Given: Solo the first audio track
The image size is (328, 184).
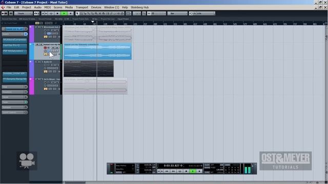Looking at the screenshot, I should pyautogui.click(x=41, y=27).
